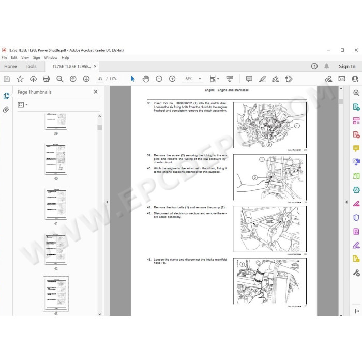Open the Redact pink pen tool
Screen dimensions: 362x362
coord(356,204)
